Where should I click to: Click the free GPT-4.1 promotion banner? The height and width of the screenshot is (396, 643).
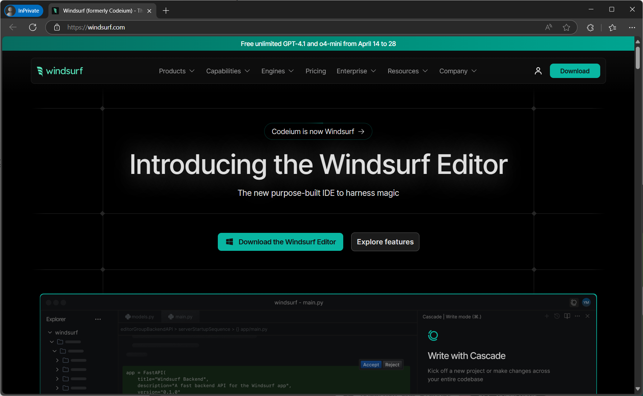pyautogui.click(x=318, y=44)
